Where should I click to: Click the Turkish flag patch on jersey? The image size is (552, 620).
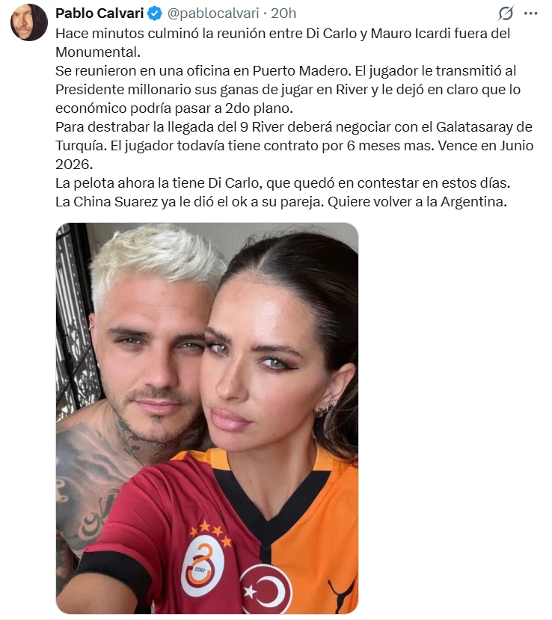pos(266,589)
